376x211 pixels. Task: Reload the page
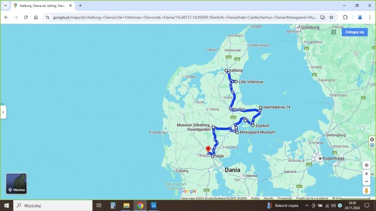(x=26, y=17)
